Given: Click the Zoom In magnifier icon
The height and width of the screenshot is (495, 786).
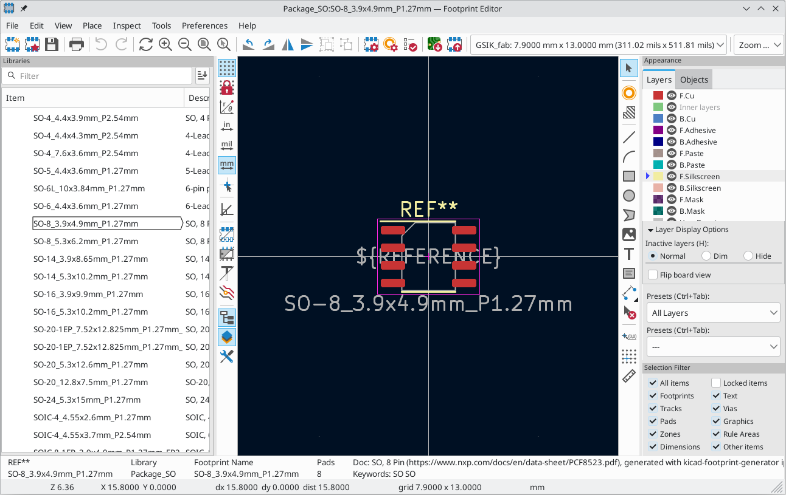Looking at the screenshot, I should tap(165, 44).
